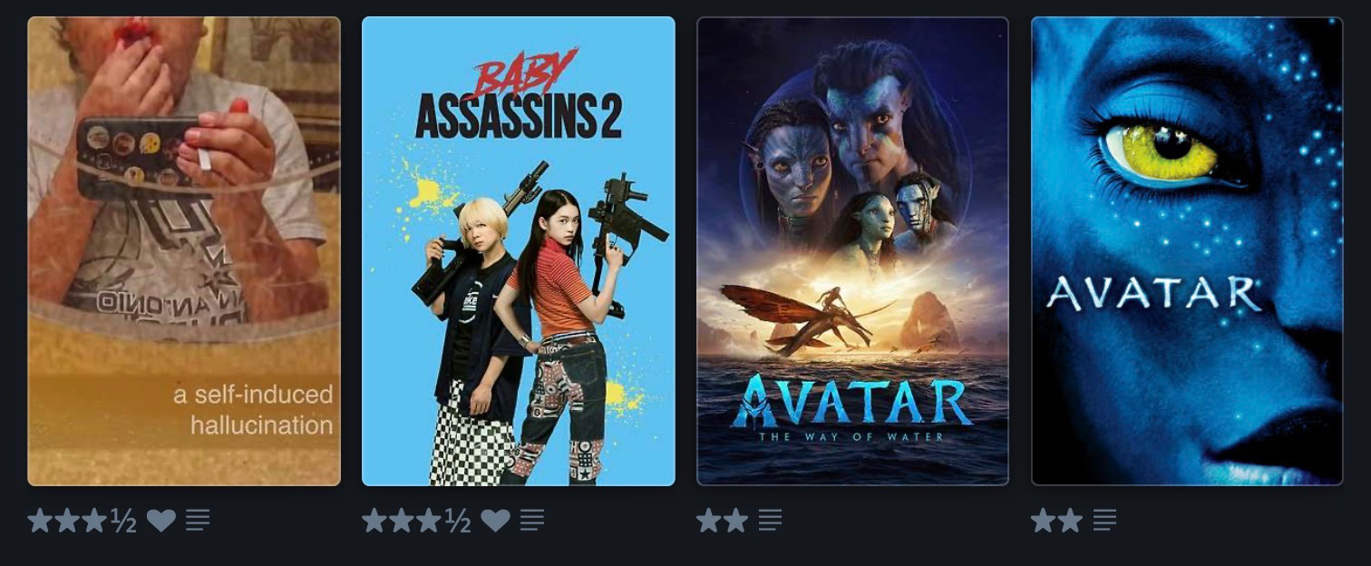Click the second star under the original Avatar

[1071, 520]
